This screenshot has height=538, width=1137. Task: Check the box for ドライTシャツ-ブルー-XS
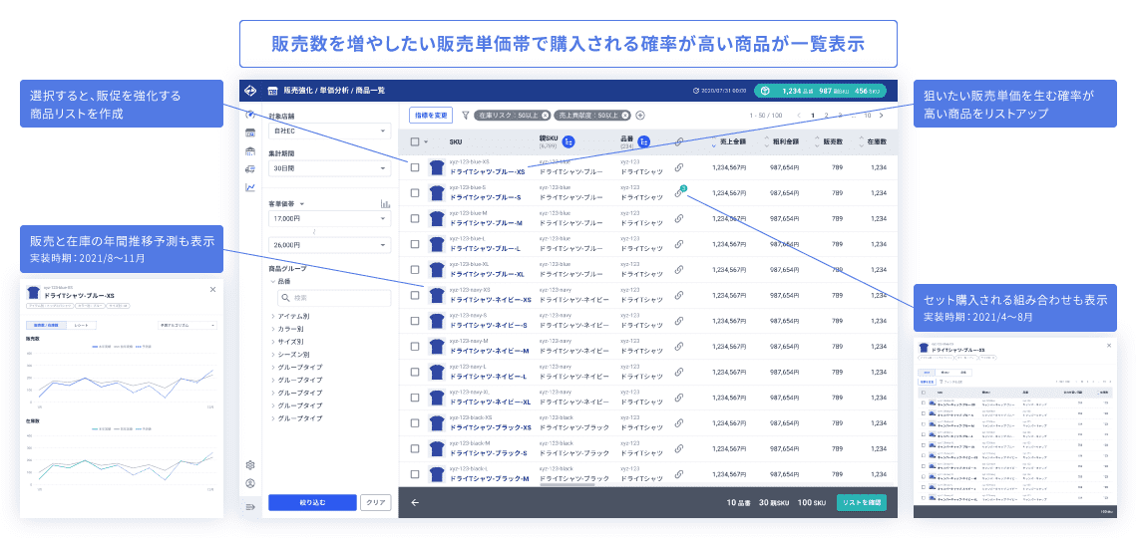coord(415,167)
